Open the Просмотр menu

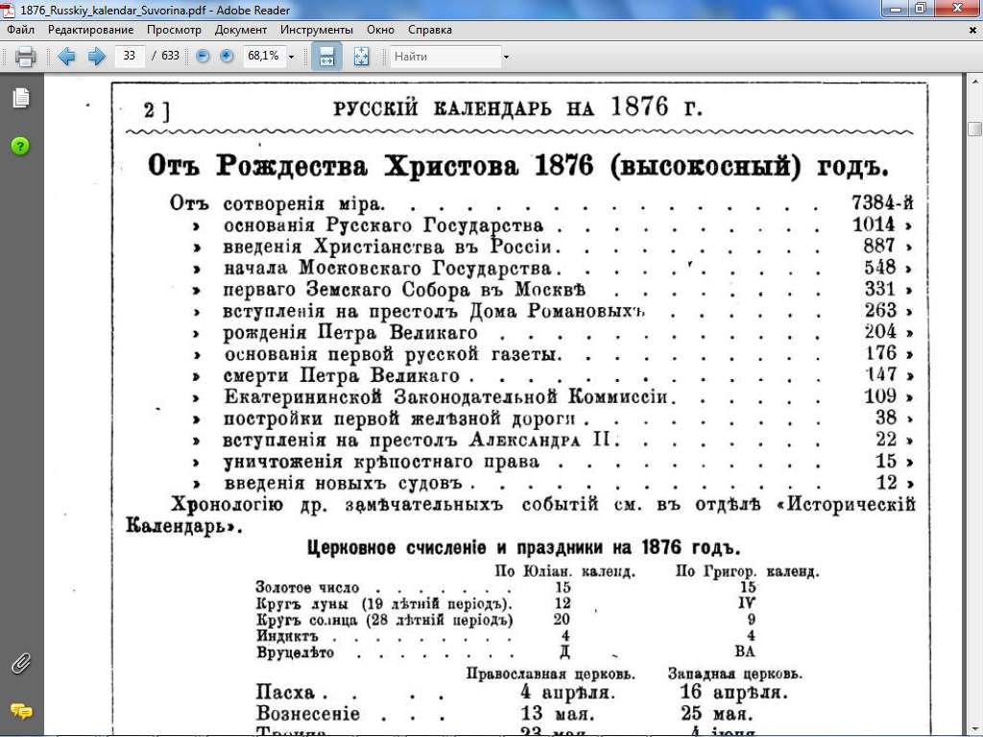point(174,30)
